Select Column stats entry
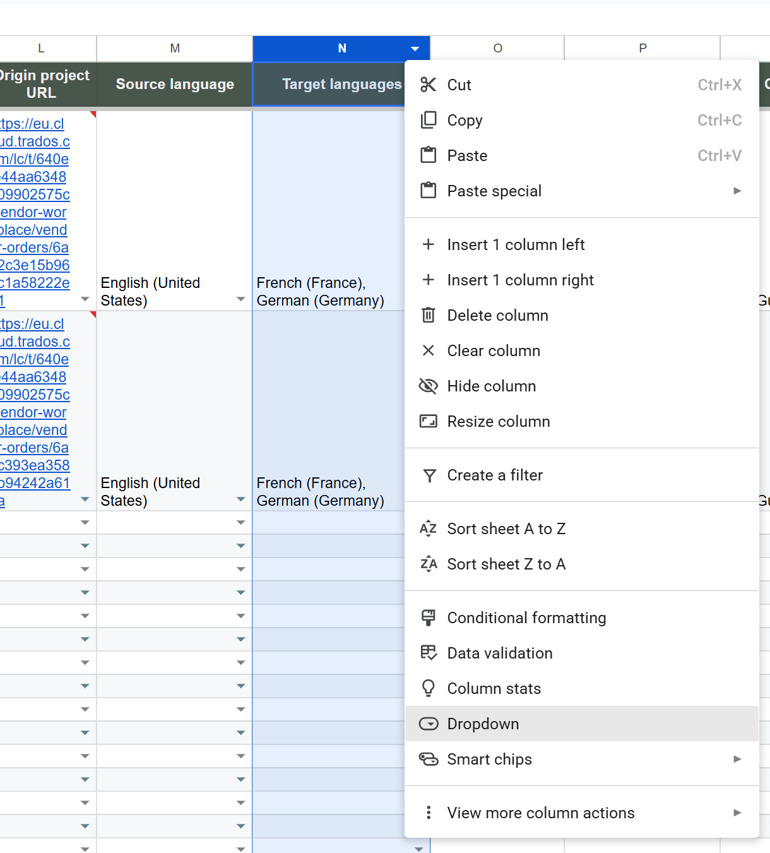The image size is (770, 853). point(581,688)
